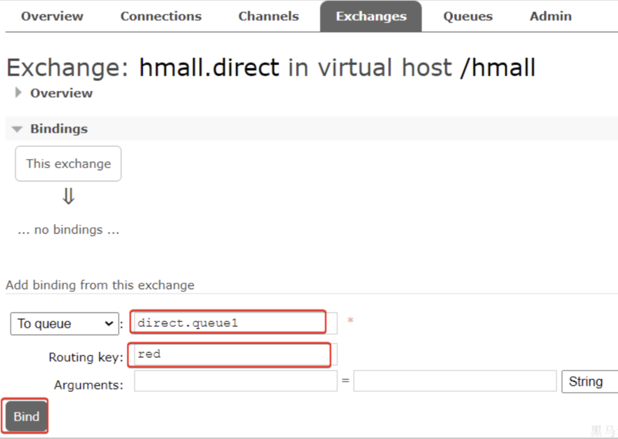618x439 pixels.
Task: Click the "... no bindings ..." text
Action: click(x=68, y=230)
